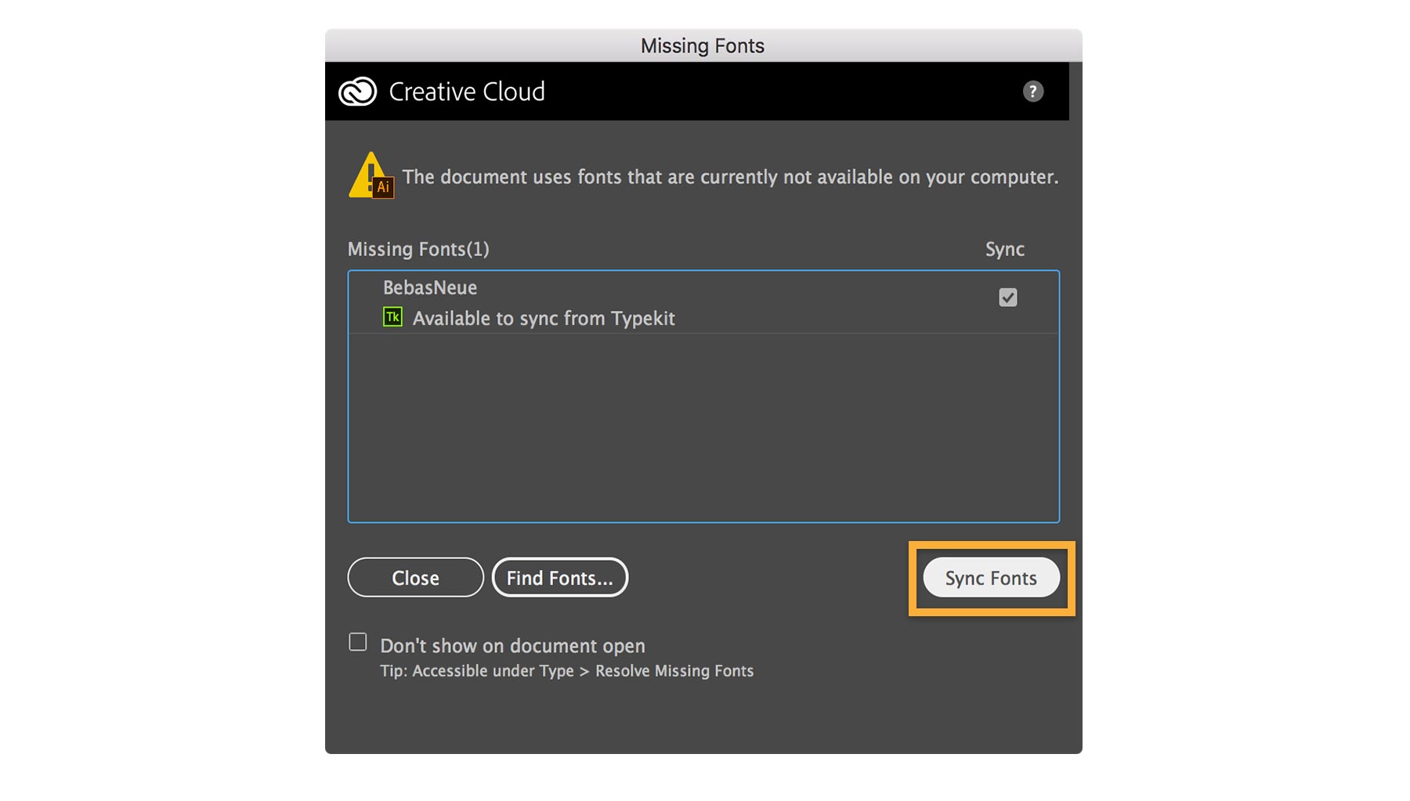Click the Sync Fonts button
The width and height of the screenshot is (1410, 801).
(x=991, y=578)
